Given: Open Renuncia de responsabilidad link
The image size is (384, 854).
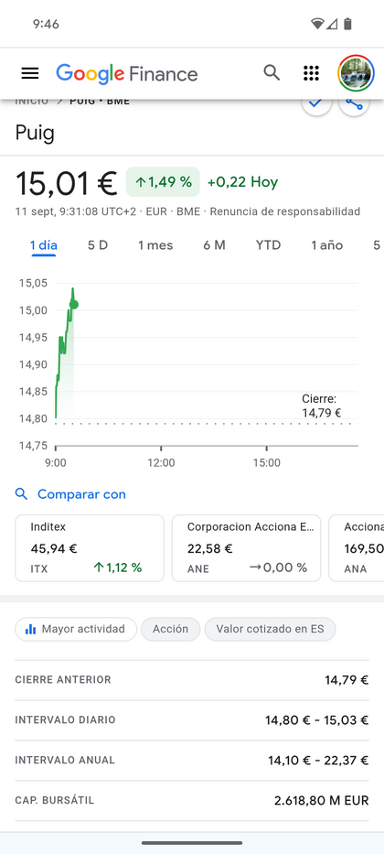Looking at the screenshot, I should [285, 211].
